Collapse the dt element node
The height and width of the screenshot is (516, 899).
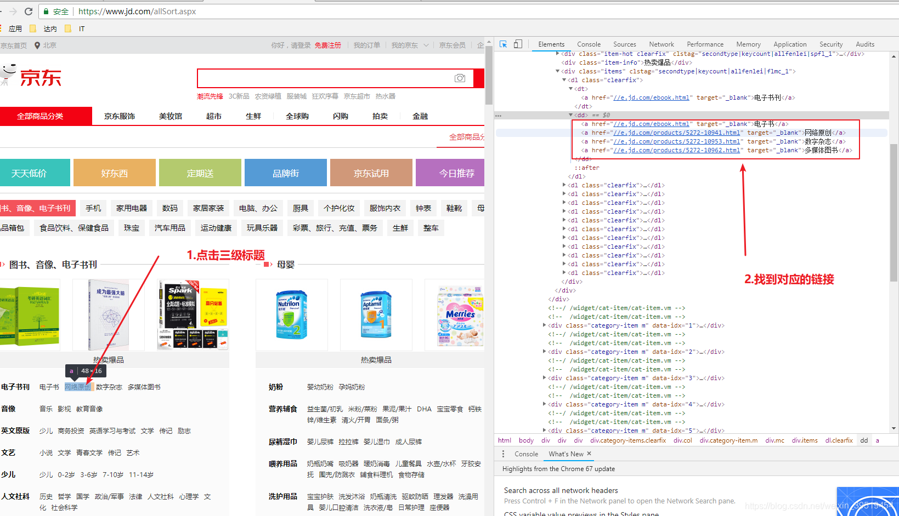pyautogui.click(x=570, y=89)
